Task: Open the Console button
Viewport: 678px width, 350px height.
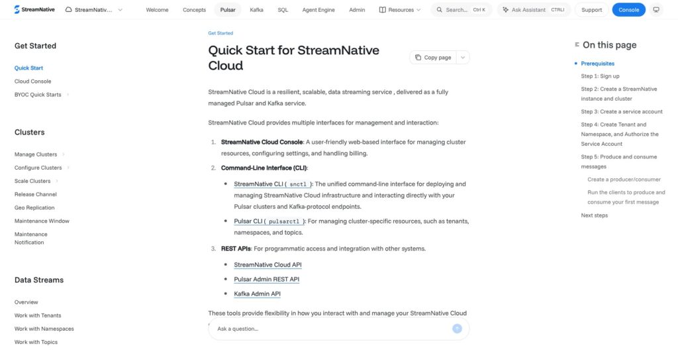Action: point(629,9)
